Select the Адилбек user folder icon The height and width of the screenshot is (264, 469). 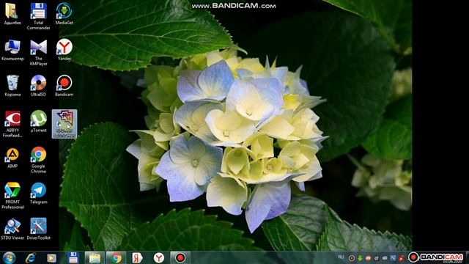click(x=12, y=14)
